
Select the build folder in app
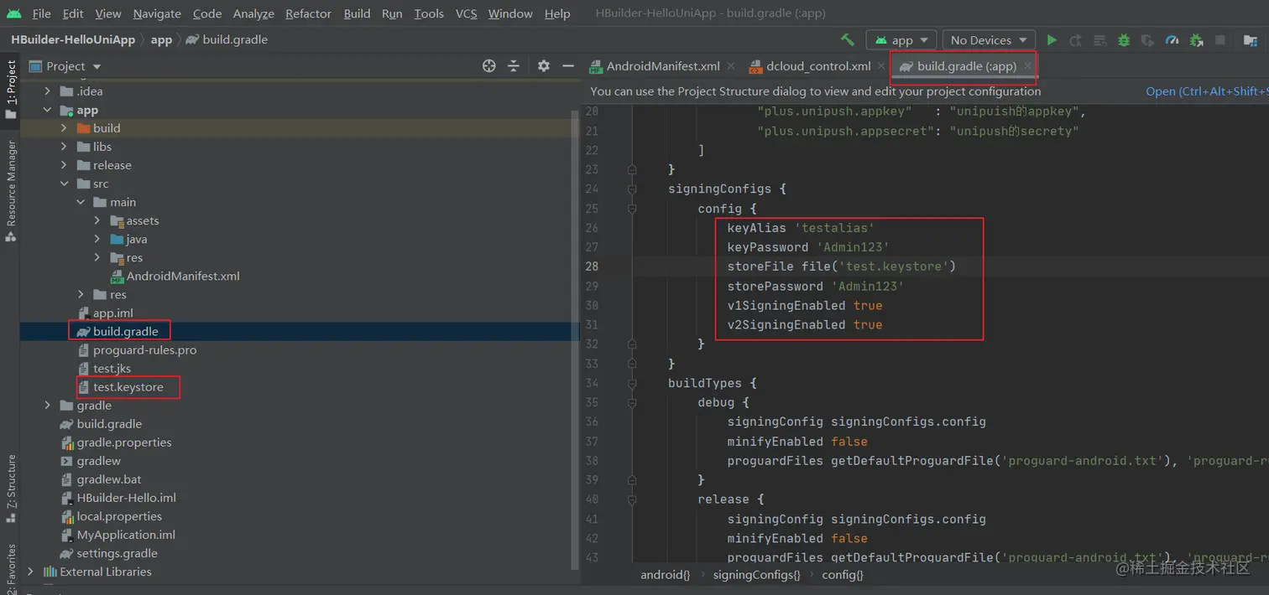107,128
